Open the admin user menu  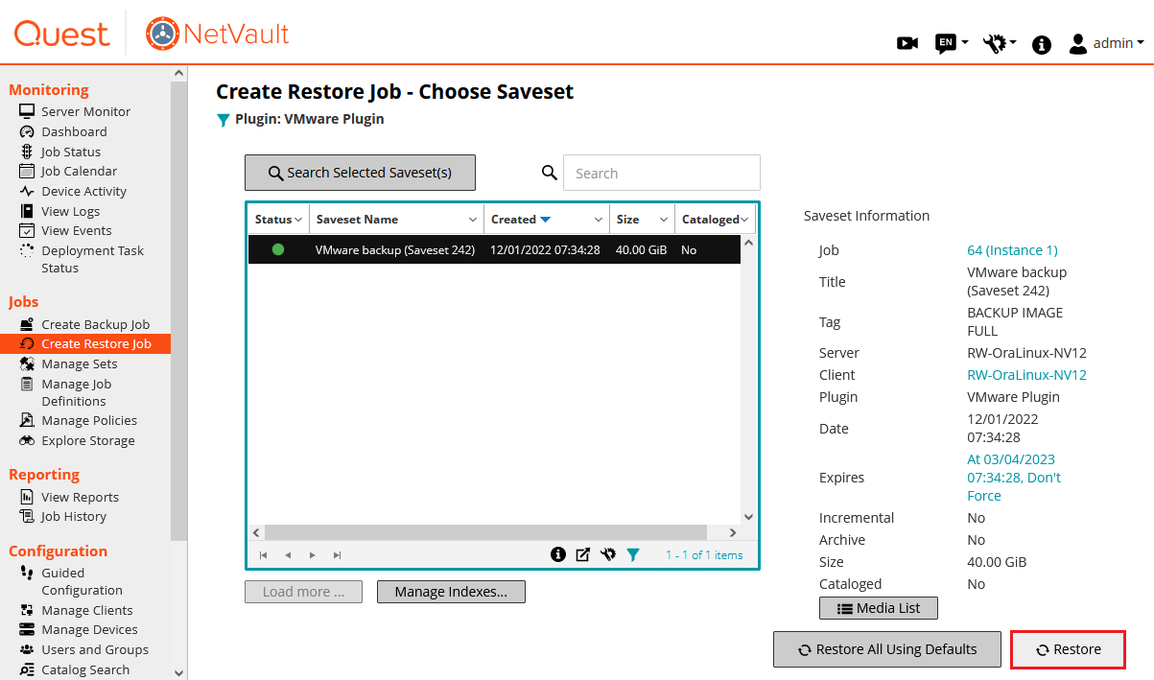pos(1106,43)
